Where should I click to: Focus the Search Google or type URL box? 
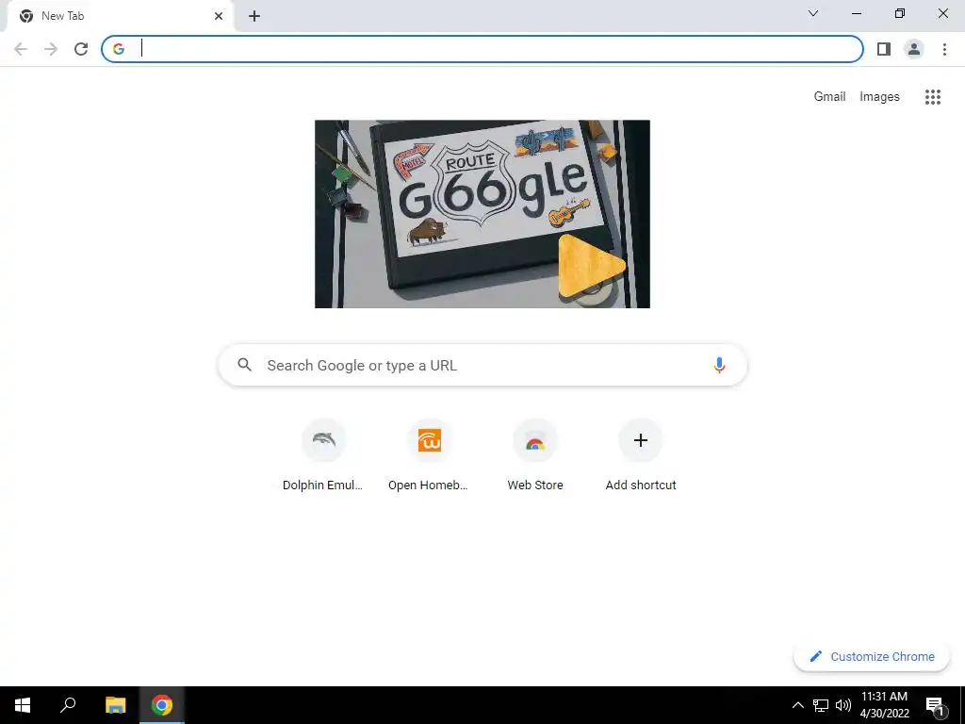click(x=482, y=365)
